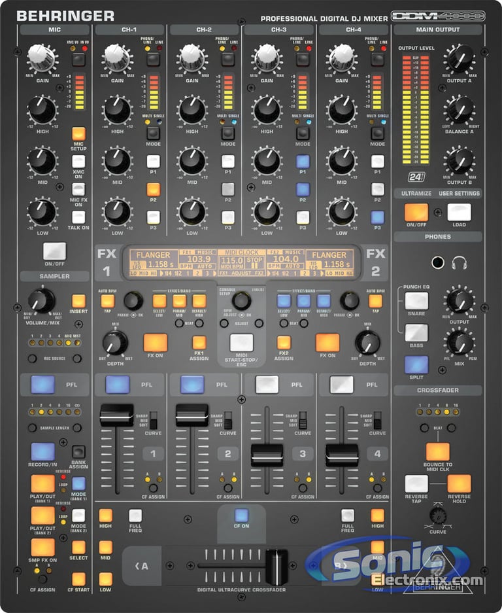The height and width of the screenshot is (613, 502).
Task: Toggle the MIC SETUP button
Action: [78, 133]
